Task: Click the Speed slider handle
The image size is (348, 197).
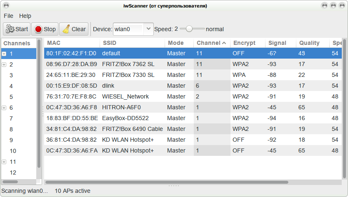Action: pos(189,29)
